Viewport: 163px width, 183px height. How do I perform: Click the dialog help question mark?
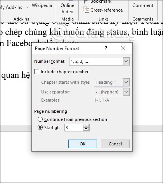pyautogui.click(x=106, y=48)
